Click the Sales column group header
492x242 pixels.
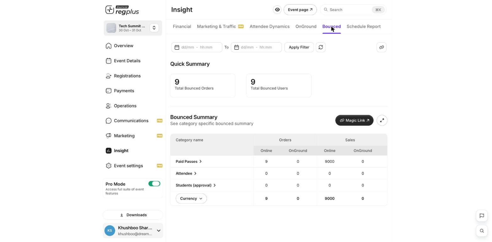pyautogui.click(x=350, y=140)
